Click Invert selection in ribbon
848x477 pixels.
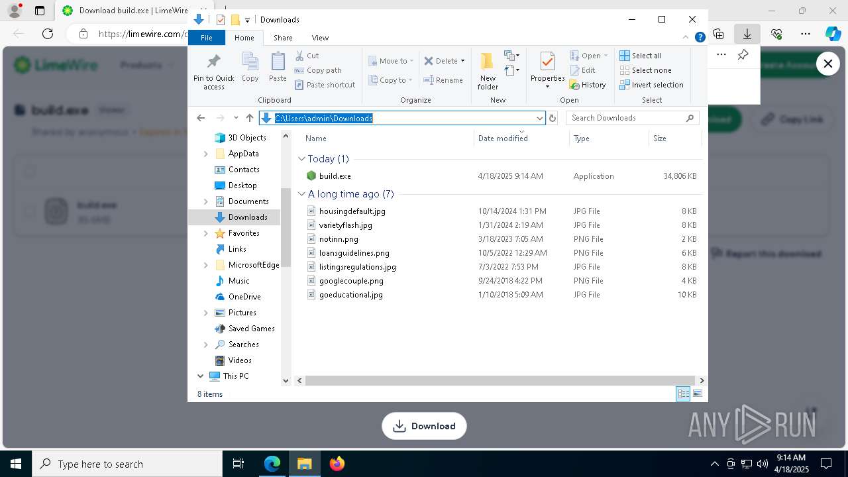(x=651, y=85)
